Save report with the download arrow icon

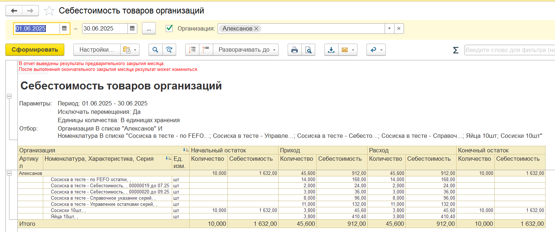click(331, 50)
